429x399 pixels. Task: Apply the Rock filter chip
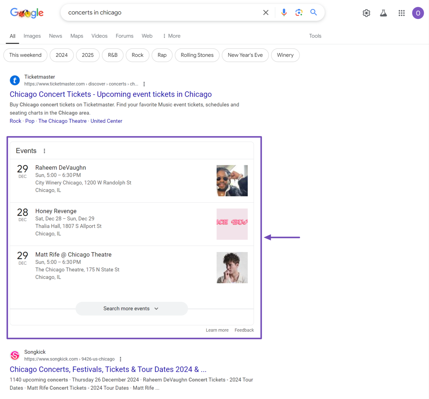tap(138, 55)
